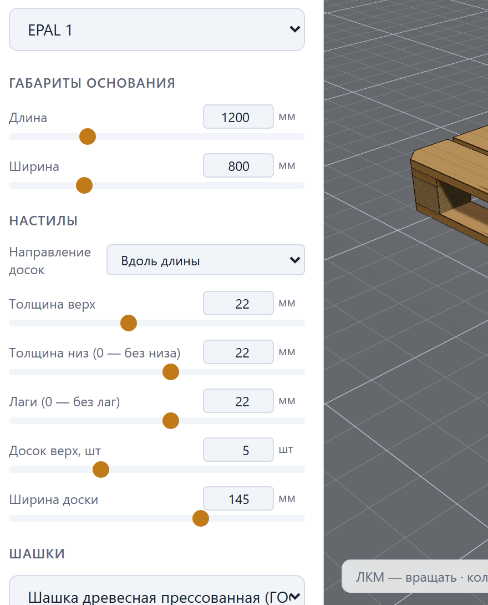Click the Толщина верх slider handle
Image resolution: width=488 pixels, height=605 pixels.
(128, 323)
